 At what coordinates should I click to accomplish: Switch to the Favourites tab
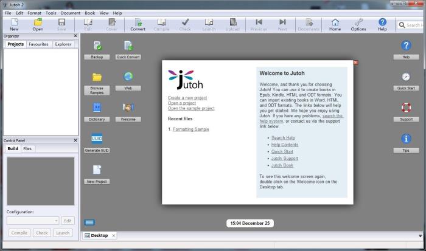pos(38,44)
